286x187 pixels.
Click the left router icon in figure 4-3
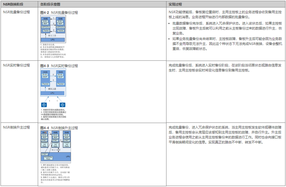click(44, 105)
